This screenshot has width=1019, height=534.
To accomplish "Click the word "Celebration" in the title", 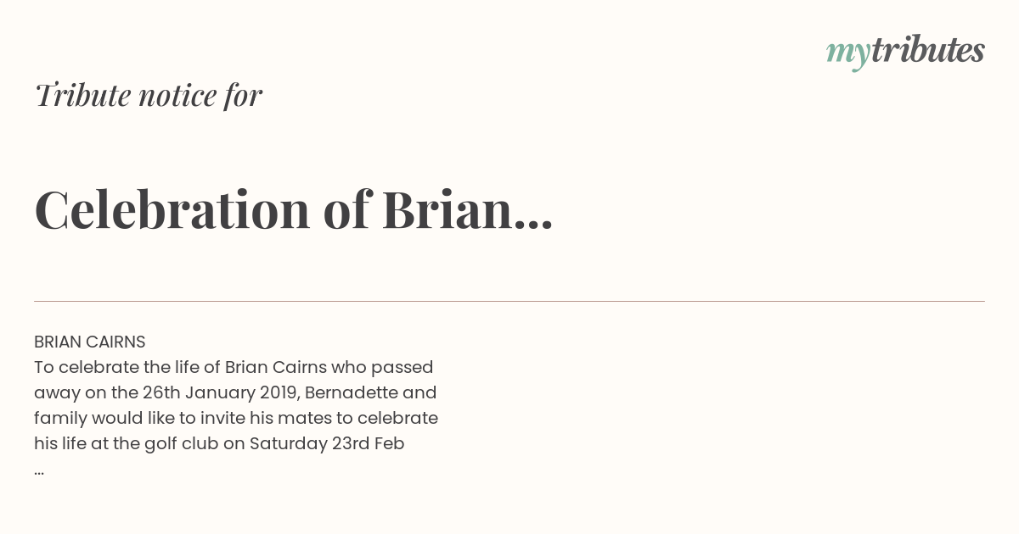I will 172,209.
